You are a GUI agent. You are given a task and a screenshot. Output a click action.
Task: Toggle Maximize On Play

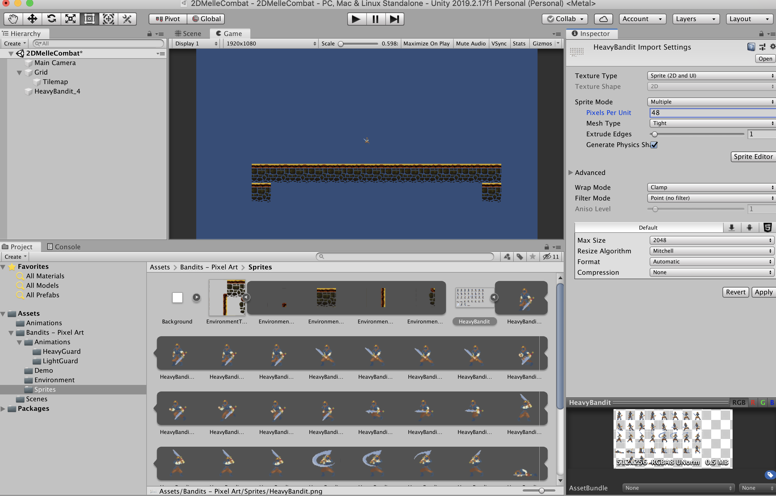[x=426, y=43]
